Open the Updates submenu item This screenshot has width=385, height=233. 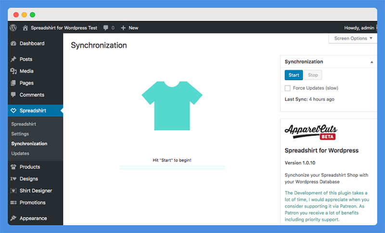(20, 153)
